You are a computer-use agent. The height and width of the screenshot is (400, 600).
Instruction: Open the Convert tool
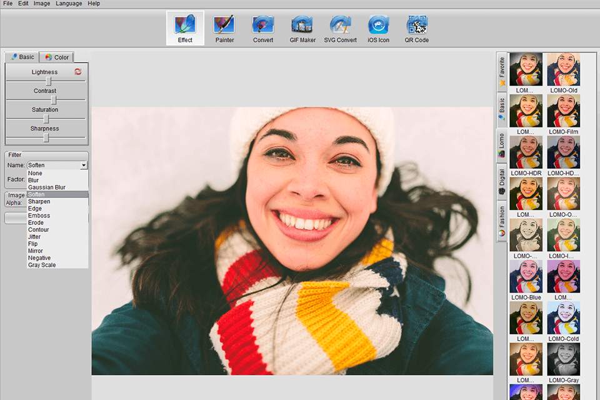pos(263,29)
